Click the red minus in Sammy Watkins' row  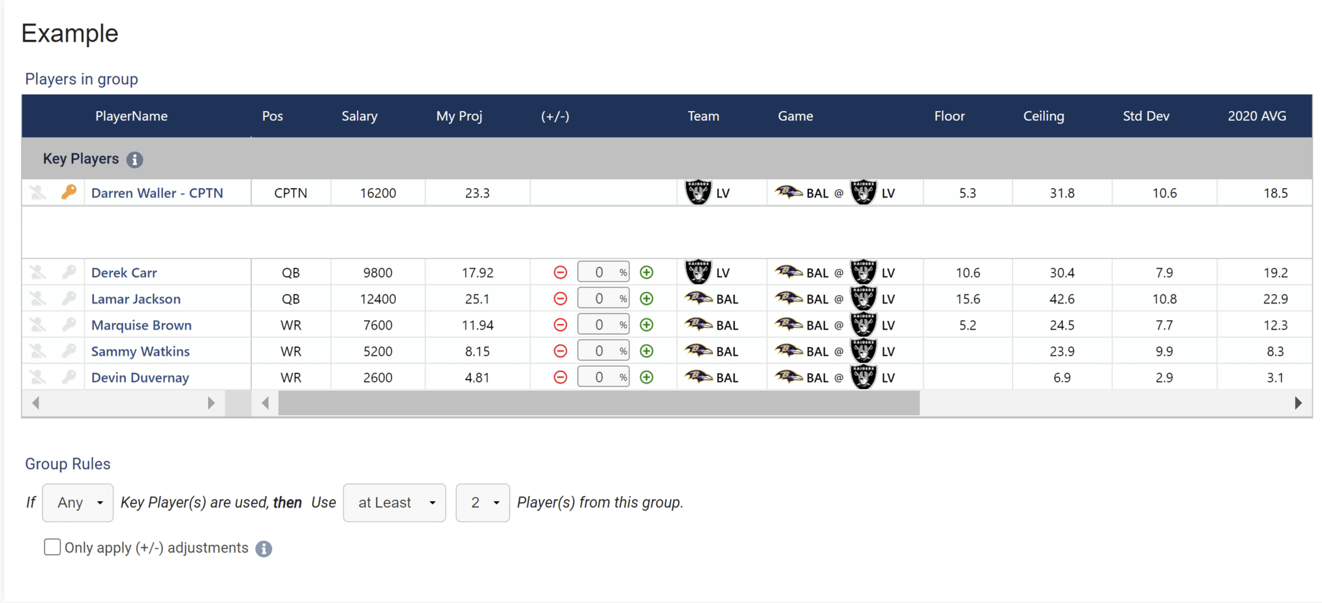560,350
